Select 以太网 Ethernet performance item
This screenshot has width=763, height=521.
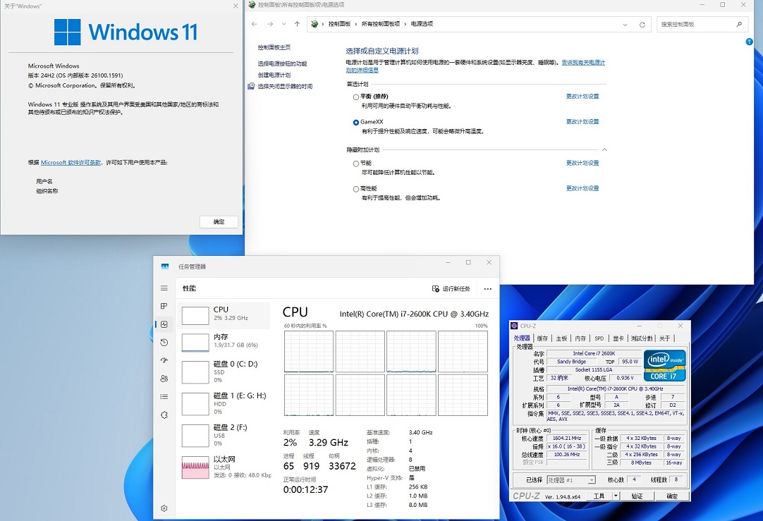224,467
